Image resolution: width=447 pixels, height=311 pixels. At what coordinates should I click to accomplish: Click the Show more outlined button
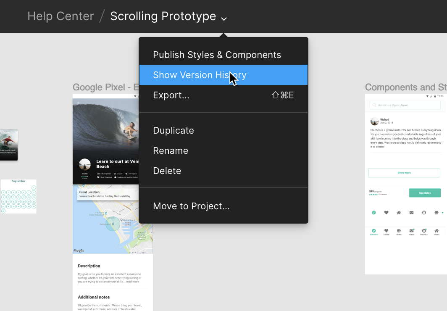(x=404, y=173)
